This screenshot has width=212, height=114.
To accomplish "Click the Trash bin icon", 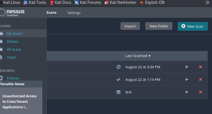I will 1,57.
